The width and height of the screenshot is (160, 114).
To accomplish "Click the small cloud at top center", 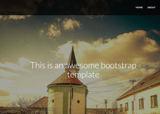I will coord(71,24).
